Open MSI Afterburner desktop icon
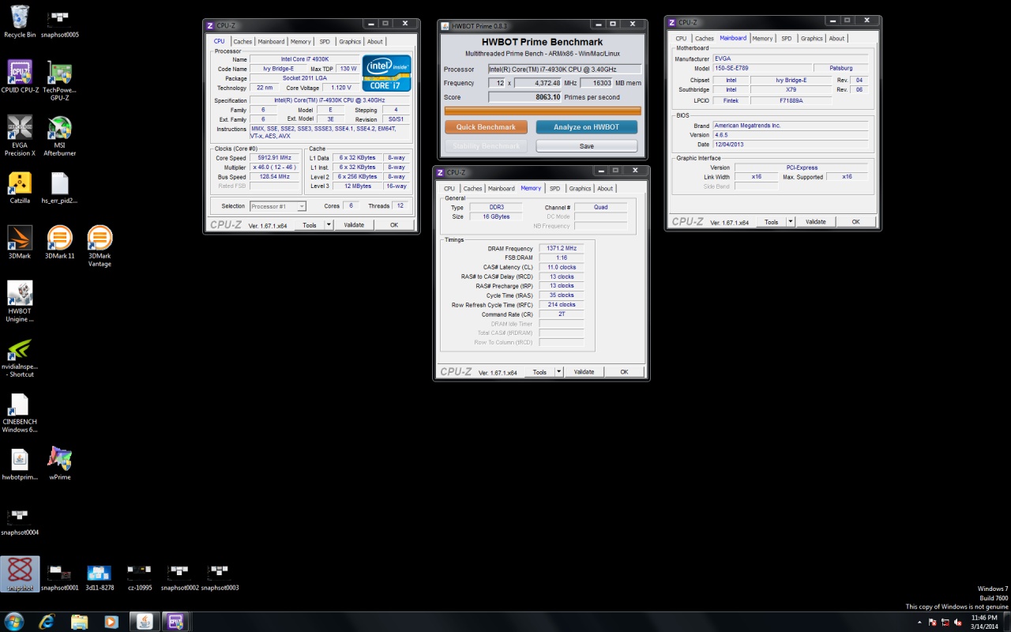The height and width of the screenshot is (632, 1011). coord(59,128)
